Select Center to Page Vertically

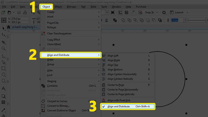[128, 94]
